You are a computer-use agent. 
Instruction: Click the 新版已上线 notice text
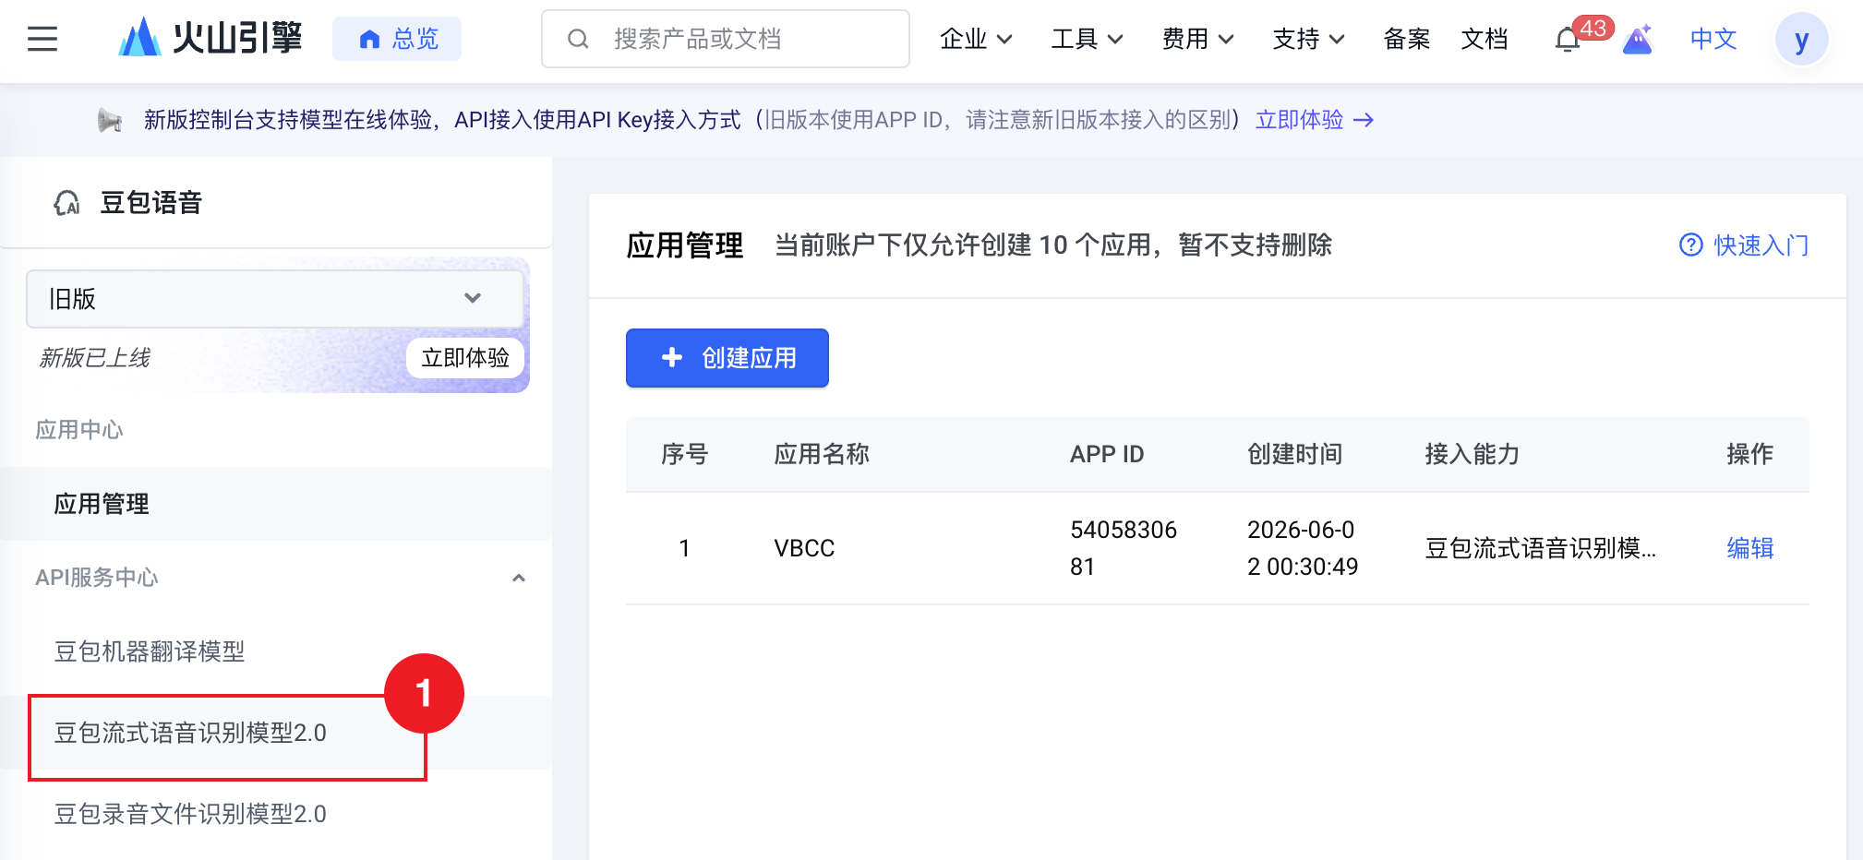(94, 358)
